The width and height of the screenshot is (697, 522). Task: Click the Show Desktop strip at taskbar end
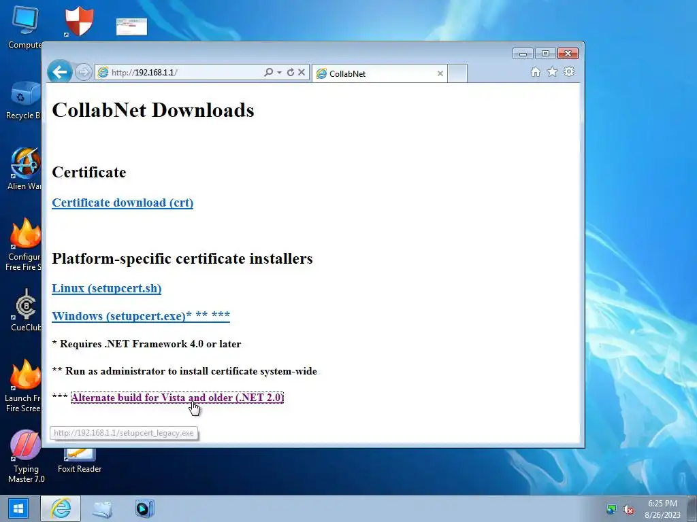click(x=693, y=508)
